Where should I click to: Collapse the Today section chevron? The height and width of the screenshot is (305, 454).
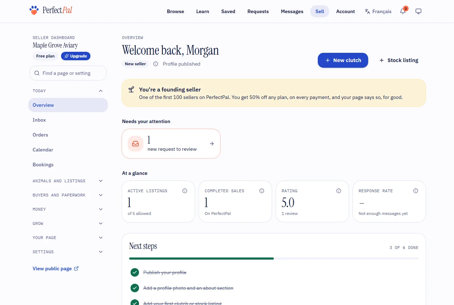pyautogui.click(x=101, y=91)
